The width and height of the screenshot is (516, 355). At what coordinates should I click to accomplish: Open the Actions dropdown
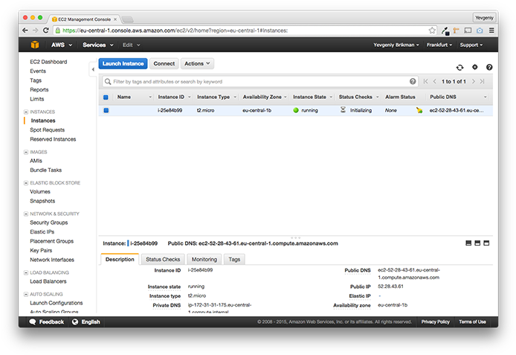[198, 64]
